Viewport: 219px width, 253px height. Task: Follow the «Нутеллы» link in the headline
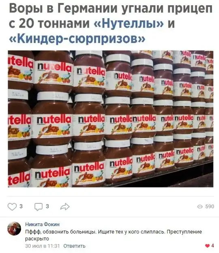pyautogui.click(x=129, y=23)
